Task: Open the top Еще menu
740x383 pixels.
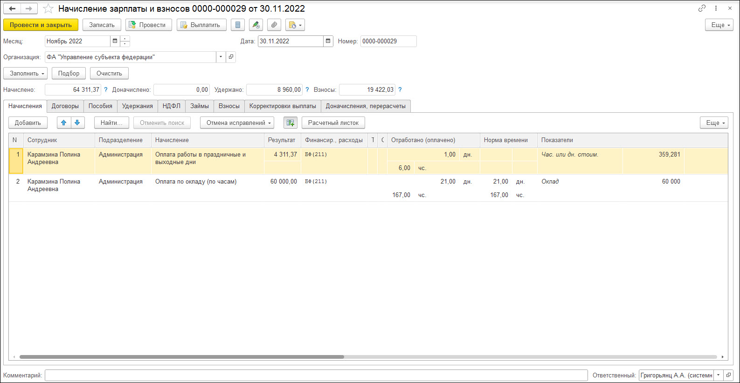Action: click(719, 25)
